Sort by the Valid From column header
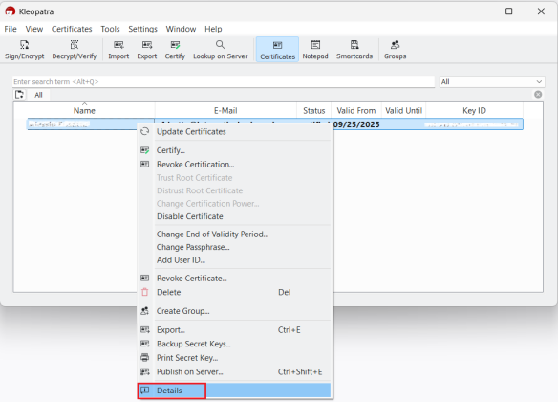 click(x=356, y=111)
